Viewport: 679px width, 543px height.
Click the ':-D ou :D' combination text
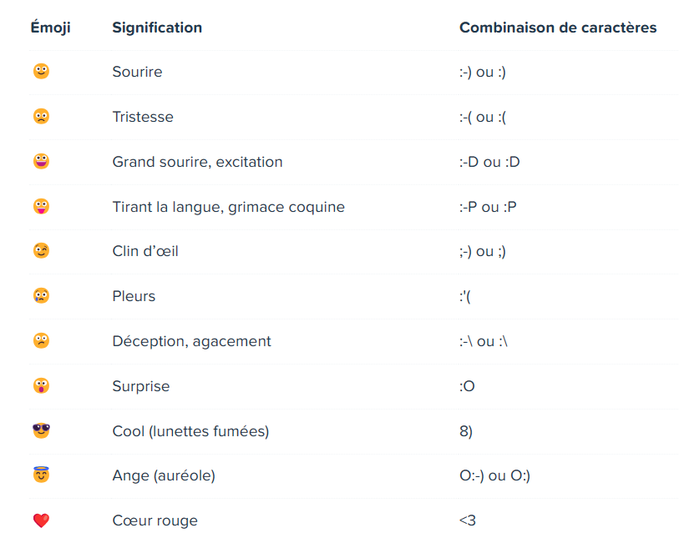(x=489, y=162)
